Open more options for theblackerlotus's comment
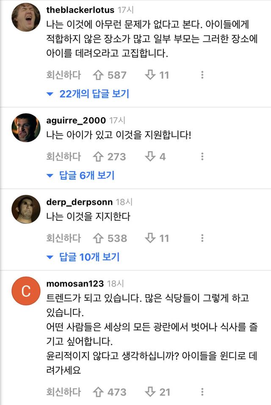The width and height of the screenshot is (271, 405). 202,75
